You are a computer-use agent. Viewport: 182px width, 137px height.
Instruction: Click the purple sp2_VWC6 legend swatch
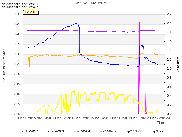coord(123,132)
